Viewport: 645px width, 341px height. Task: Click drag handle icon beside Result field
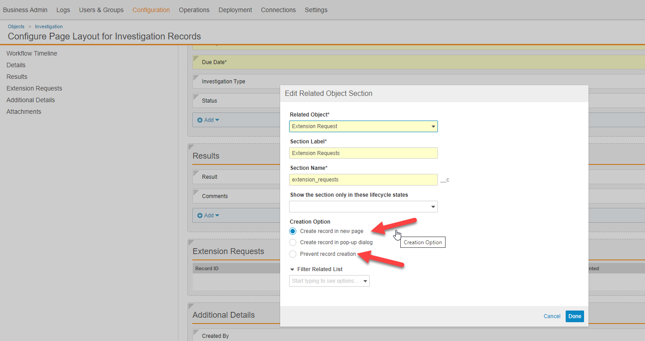[195, 173]
